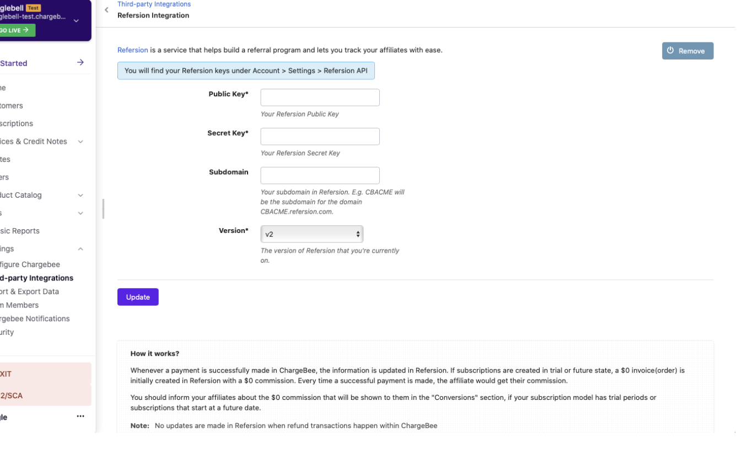Open the Refersion hyperlink in description
Image resolution: width=753 pixels, height=466 pixels.
[133, 50]
